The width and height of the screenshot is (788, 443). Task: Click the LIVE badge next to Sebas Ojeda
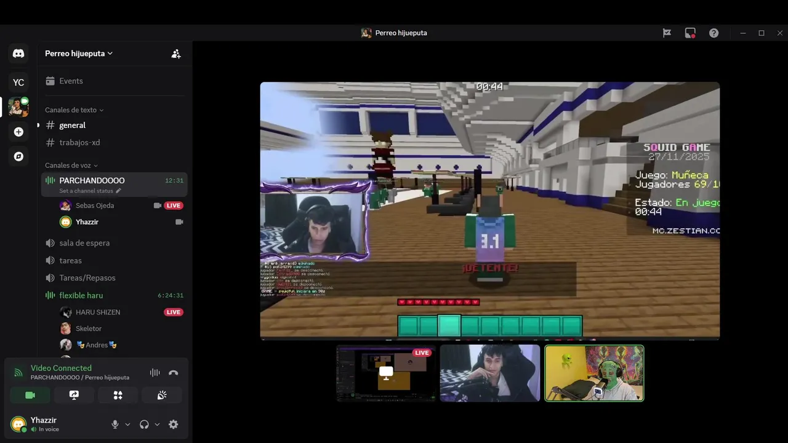pyautogui.click(x=174, y=206)
